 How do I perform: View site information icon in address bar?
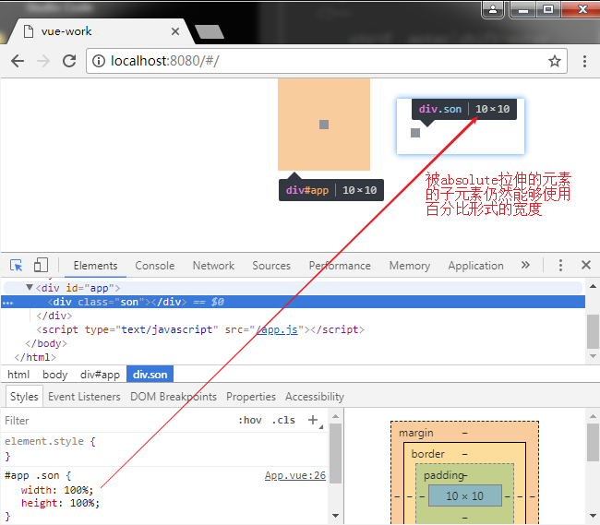tap(99, 61)
